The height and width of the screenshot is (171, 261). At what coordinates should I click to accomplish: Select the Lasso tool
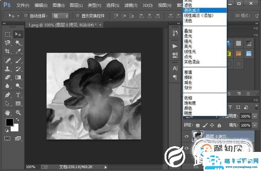tap(8, 43)
